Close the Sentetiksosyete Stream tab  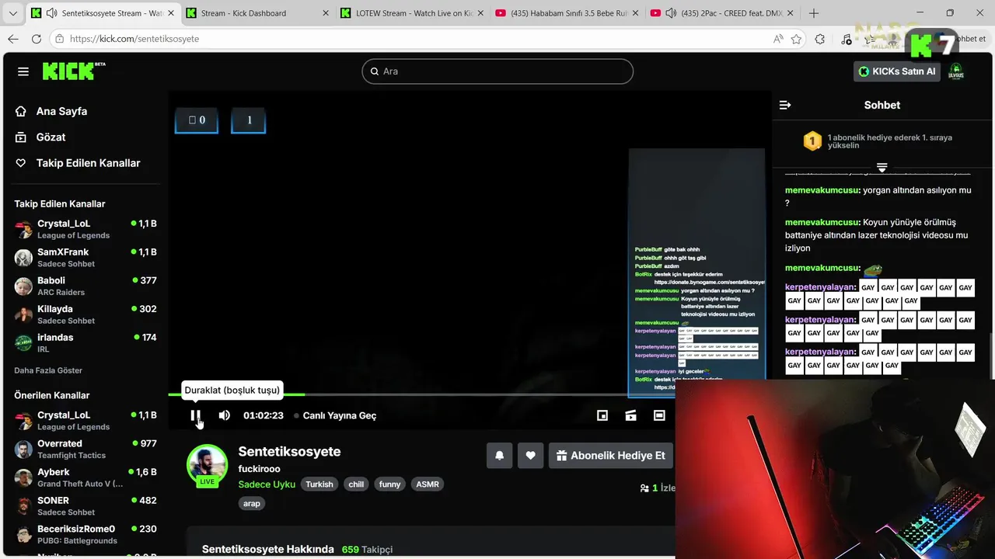point(171,13)
